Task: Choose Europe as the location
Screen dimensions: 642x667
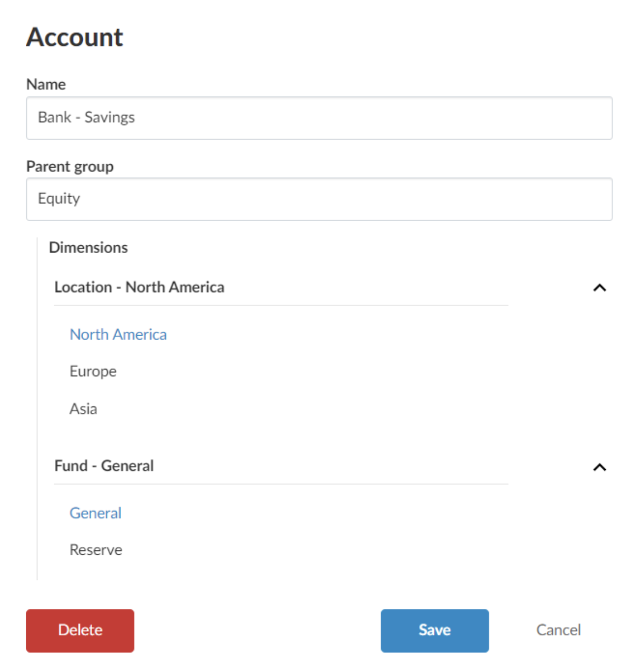Action: (93, 371)
